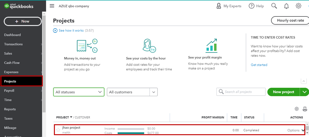Open the notifications bell icon
Viewport: 309px width, 137px height.
click(x=286, y=6)
